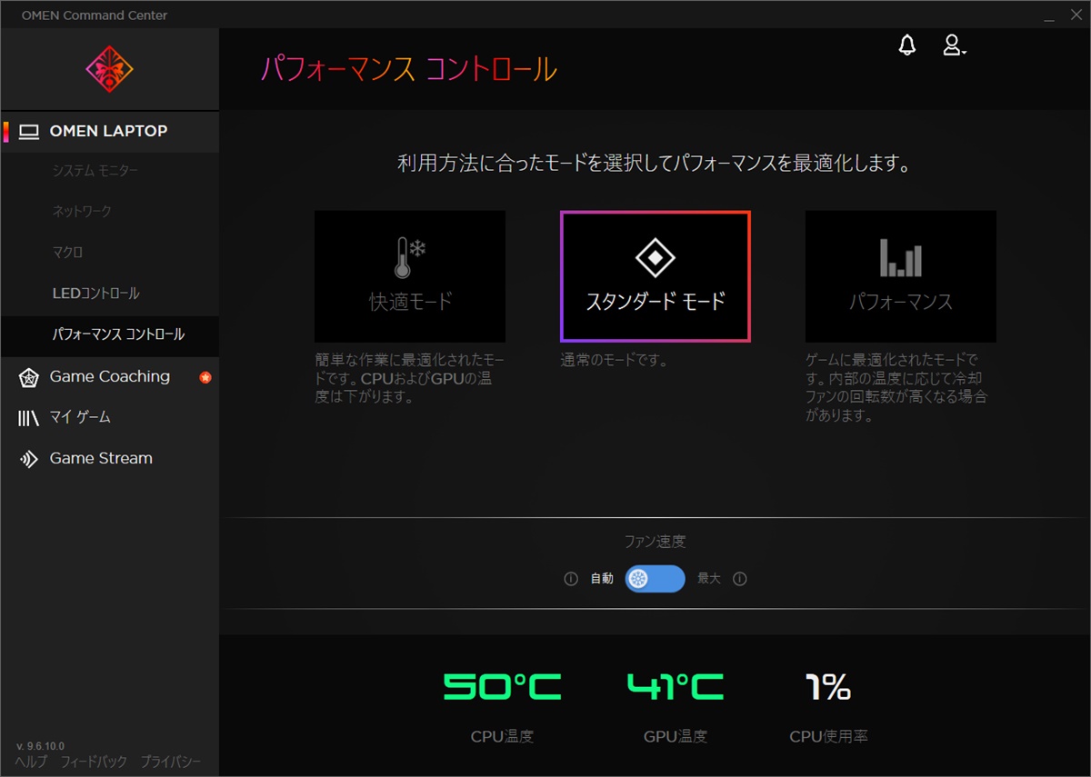Click the 41°C GPU temperature reading
This screenshot has width=1091, height=777.
tap(676, 687)
